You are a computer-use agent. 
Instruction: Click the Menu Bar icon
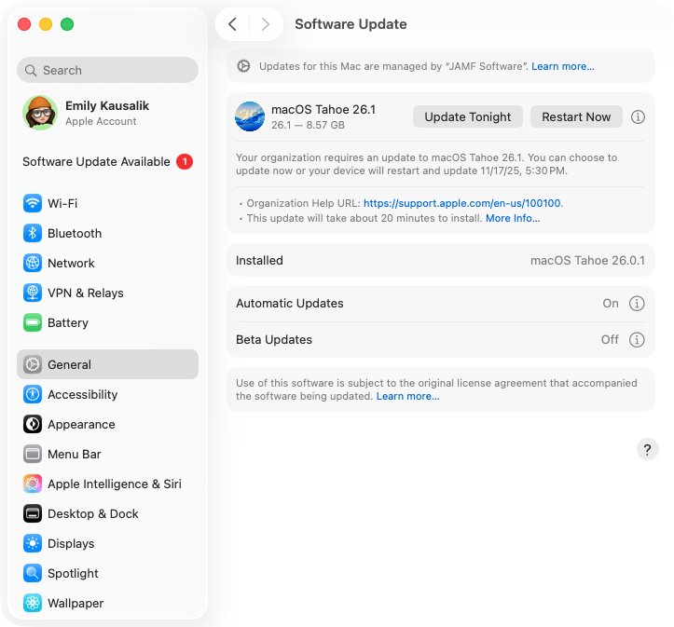pyautogui.click(x=33, y=454)
